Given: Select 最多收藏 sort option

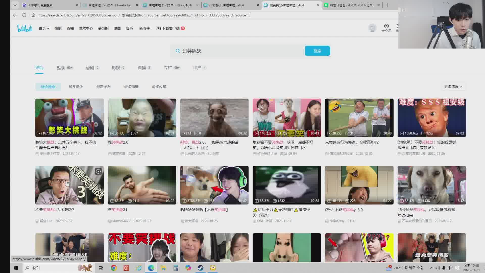Looking at the screenshot, I should pyautogui.click(x=159, y=87).
